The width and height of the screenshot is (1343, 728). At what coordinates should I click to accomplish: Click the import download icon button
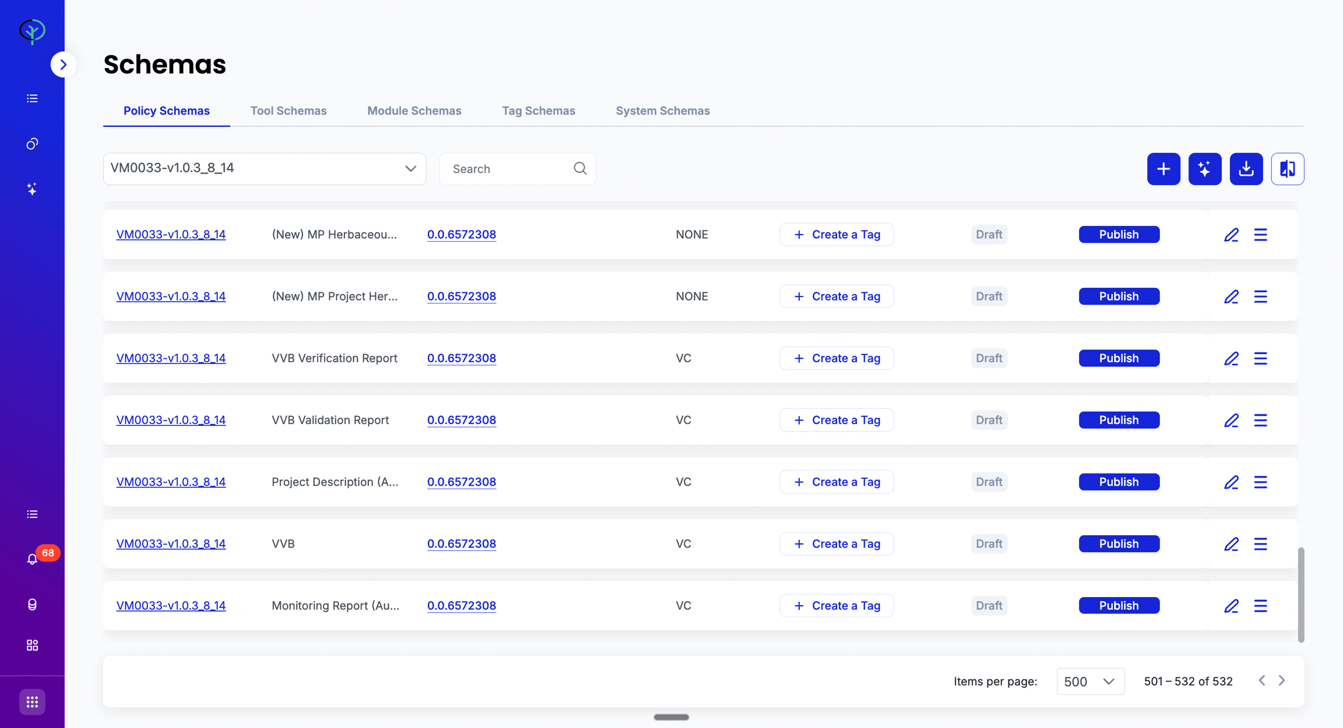coord(1246,169)
